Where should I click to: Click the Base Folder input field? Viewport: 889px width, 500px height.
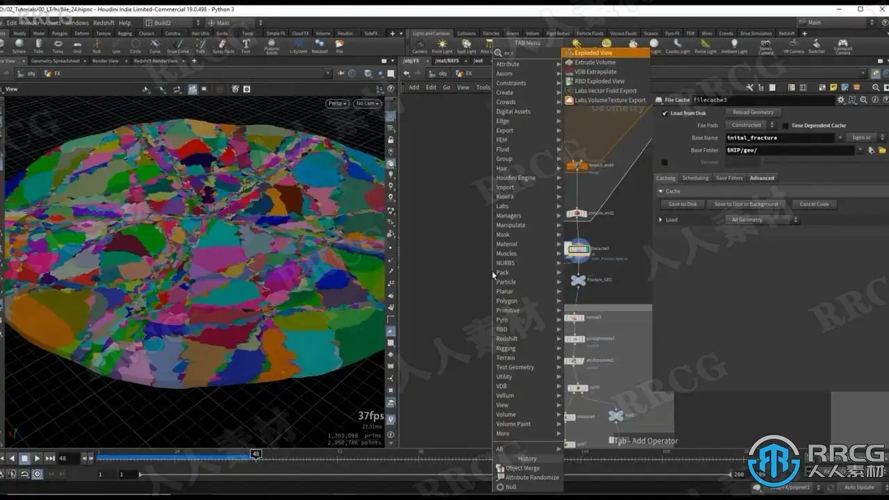click(x=790, y=150)
